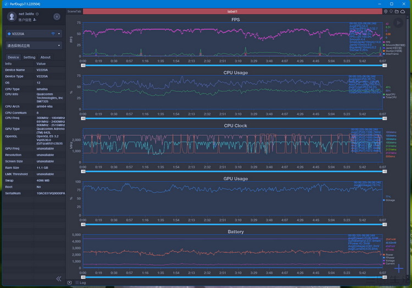Toggle the AppCPU legend series
Screen dimensions: 412x288
[389, 95]
